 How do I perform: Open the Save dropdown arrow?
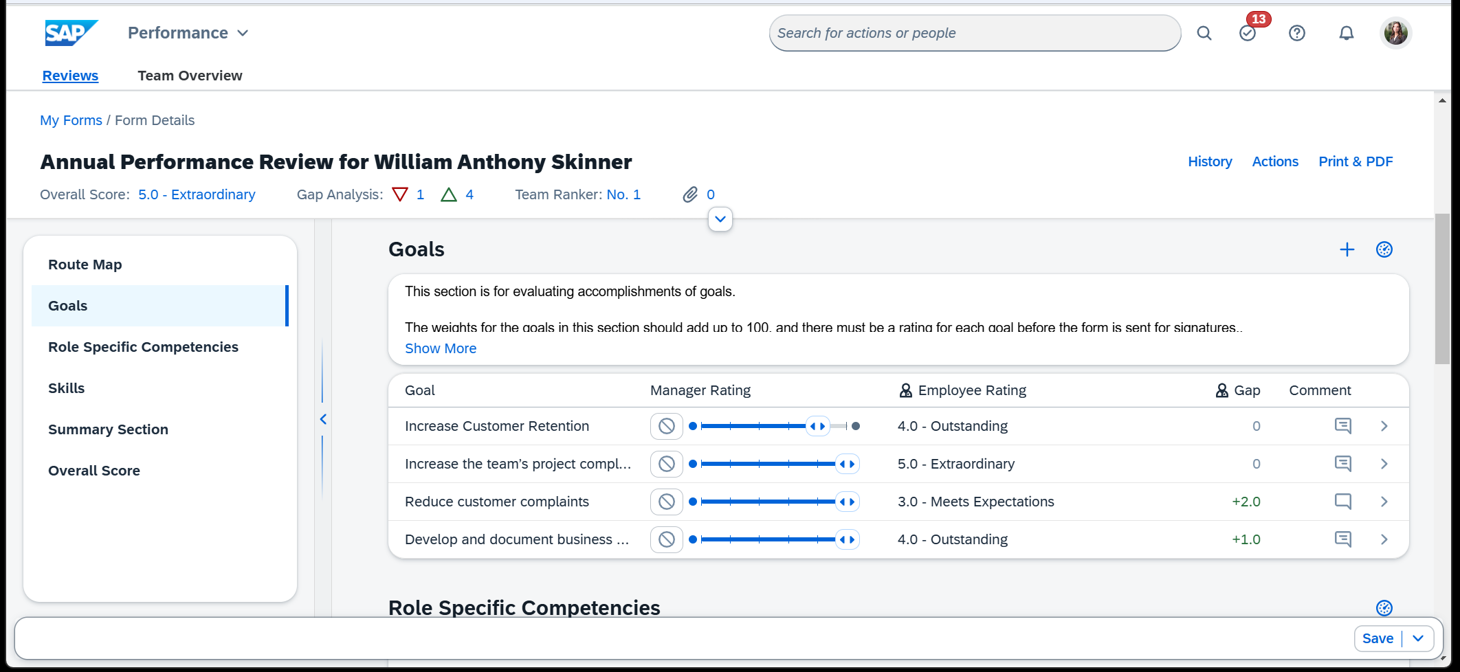(x=1416, y=638)
